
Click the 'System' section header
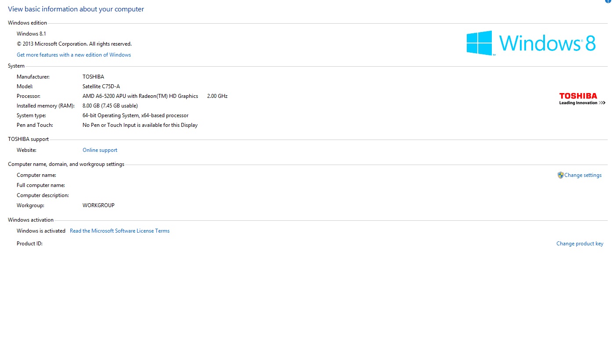pos(16,66)
